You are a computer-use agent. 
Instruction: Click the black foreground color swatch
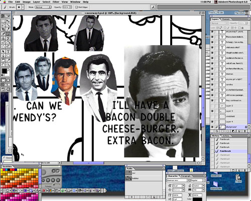click(x=5, y=71)
